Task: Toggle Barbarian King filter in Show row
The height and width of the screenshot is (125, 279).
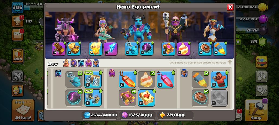Action: [x=66, y=63]
